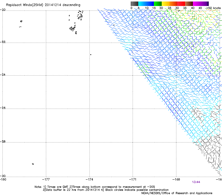
Task: Click the '-30' latitude axis label
Action: (3, 176)
